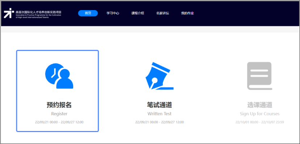The width and height of the screenshot is (300, 144).
Task: Click the 22/10/01 - 22/10/07 course date text
Action: [x=260, y=122]
